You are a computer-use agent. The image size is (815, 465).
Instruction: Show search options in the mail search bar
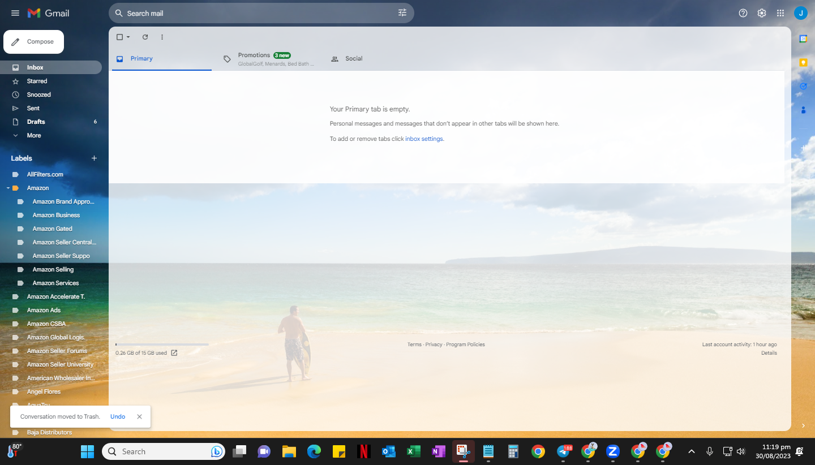(402, 13)
